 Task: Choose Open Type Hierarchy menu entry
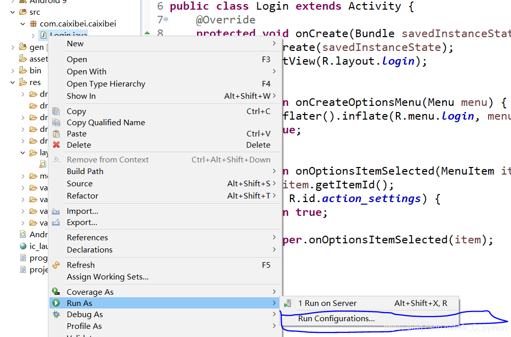click(x=106, y=84)
